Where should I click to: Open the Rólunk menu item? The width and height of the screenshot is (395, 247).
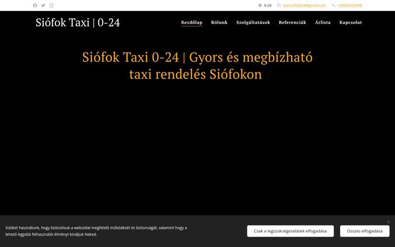tap(219, 23)
